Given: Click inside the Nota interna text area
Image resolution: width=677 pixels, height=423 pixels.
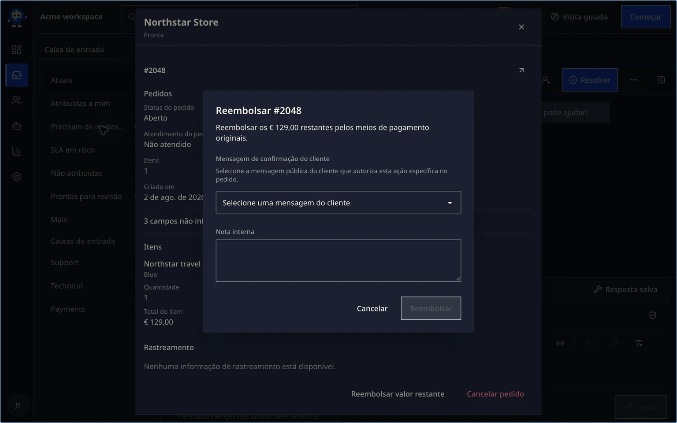Looking at the screenshot, I should (338, 261).
